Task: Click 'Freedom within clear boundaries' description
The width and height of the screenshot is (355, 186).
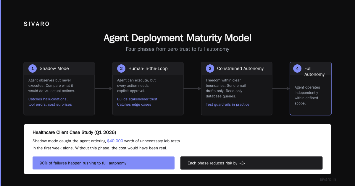Action: pyautogui.click(x=226, y=88)
